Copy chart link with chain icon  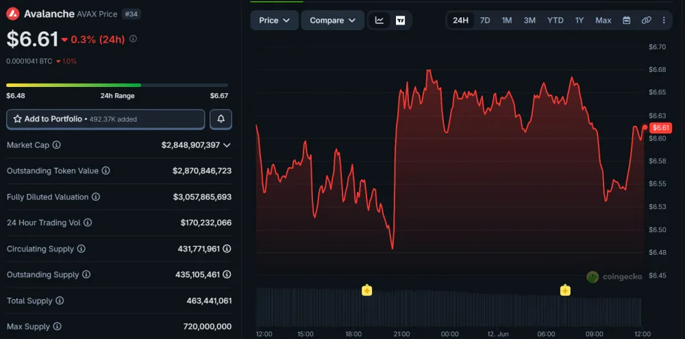[646, 21]
